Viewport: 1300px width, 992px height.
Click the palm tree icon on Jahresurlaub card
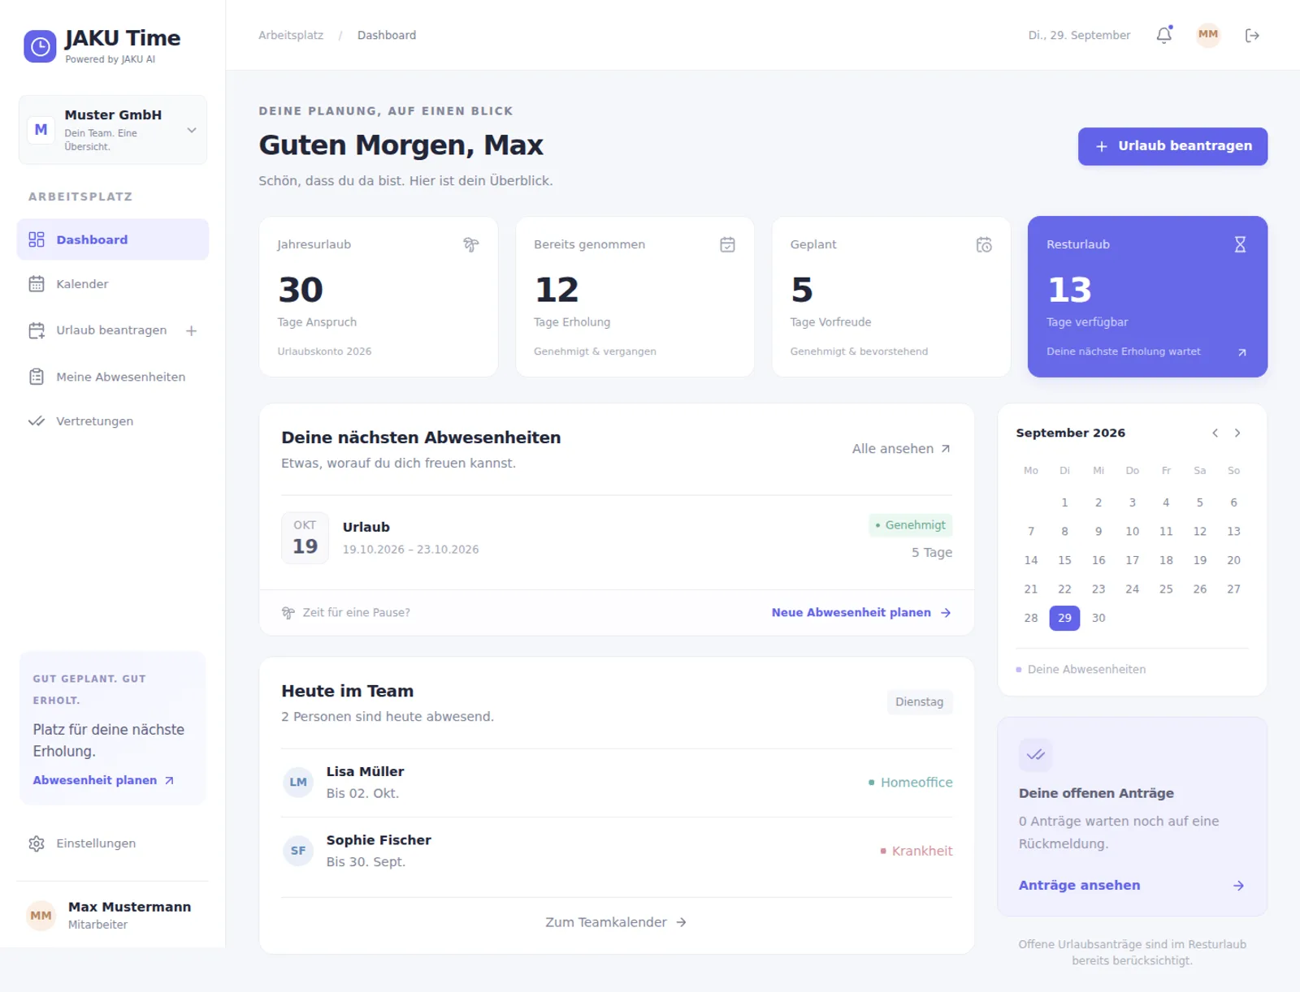(471, 244)
